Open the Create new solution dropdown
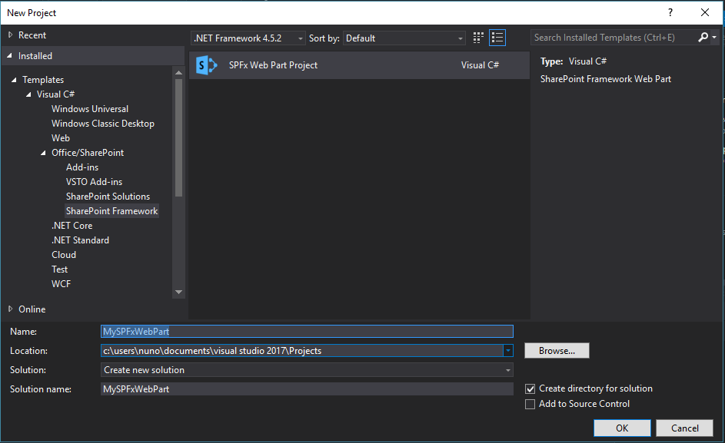This screenshot has height=443, width=725. pyautogui.click(x=307, y=370)
